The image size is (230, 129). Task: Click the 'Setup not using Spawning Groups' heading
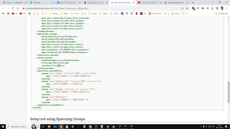click(57, 119)
